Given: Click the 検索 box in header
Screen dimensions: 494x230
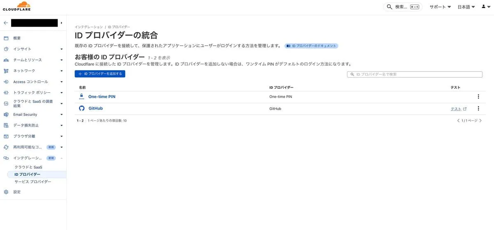Looking at the screenshot, I should point(402,7).
